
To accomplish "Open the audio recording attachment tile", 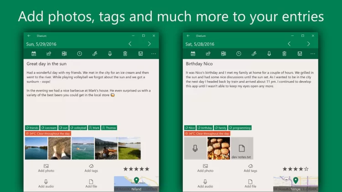I will tap(196, 148).
